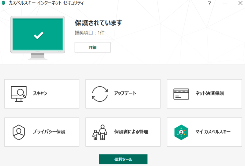The width and height of the screenshot is (245, 166).
Task: Click the Kaspersky shield logo in title bar
Action: pyautogui.click(x=3, y=3)
